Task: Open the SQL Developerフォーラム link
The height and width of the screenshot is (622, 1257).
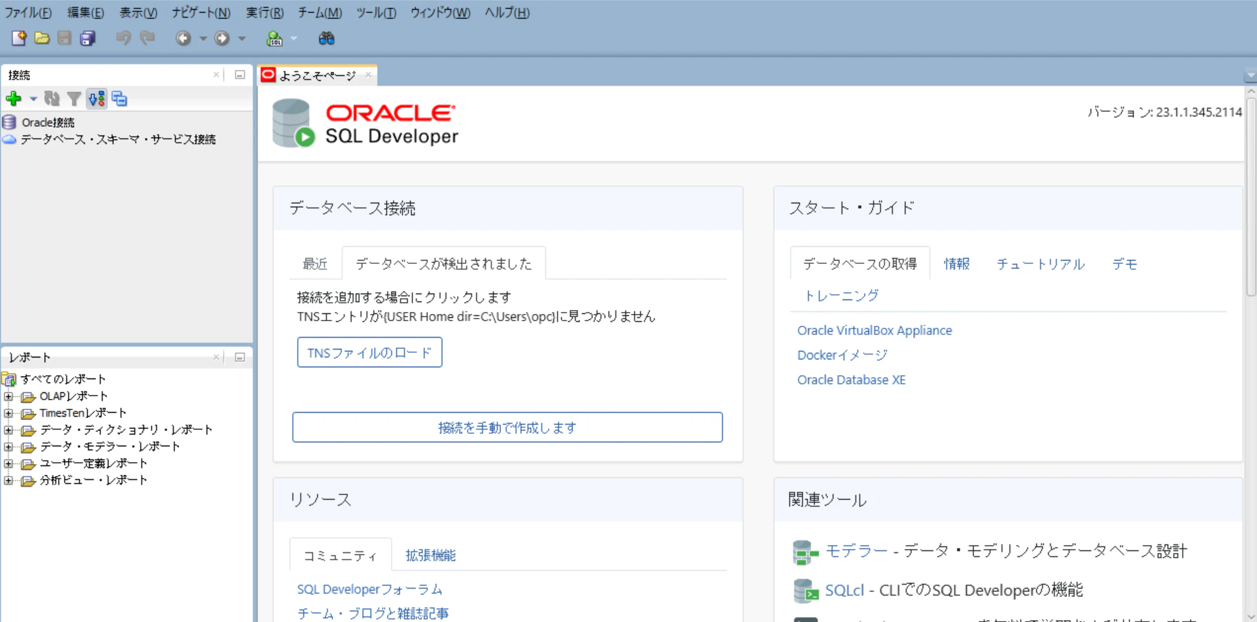Action: (x=369, y=589)
